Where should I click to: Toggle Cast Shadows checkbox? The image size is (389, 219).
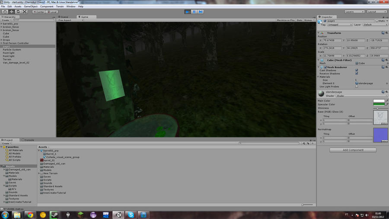(357, 70)
